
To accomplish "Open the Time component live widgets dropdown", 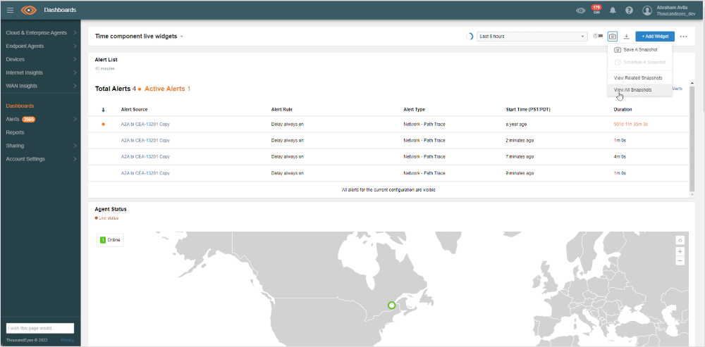I will 139,36.
